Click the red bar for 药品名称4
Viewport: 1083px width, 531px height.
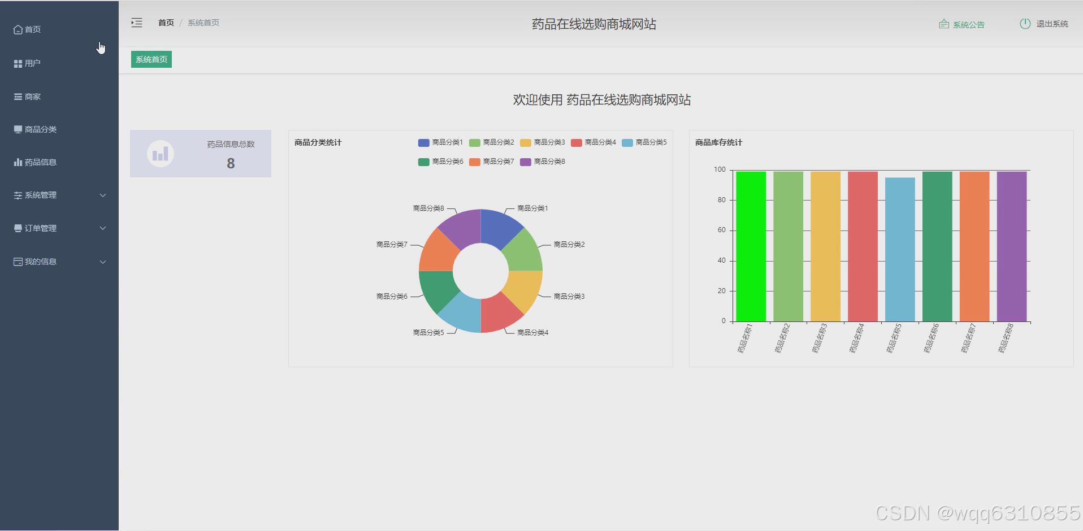click(863, 246)
